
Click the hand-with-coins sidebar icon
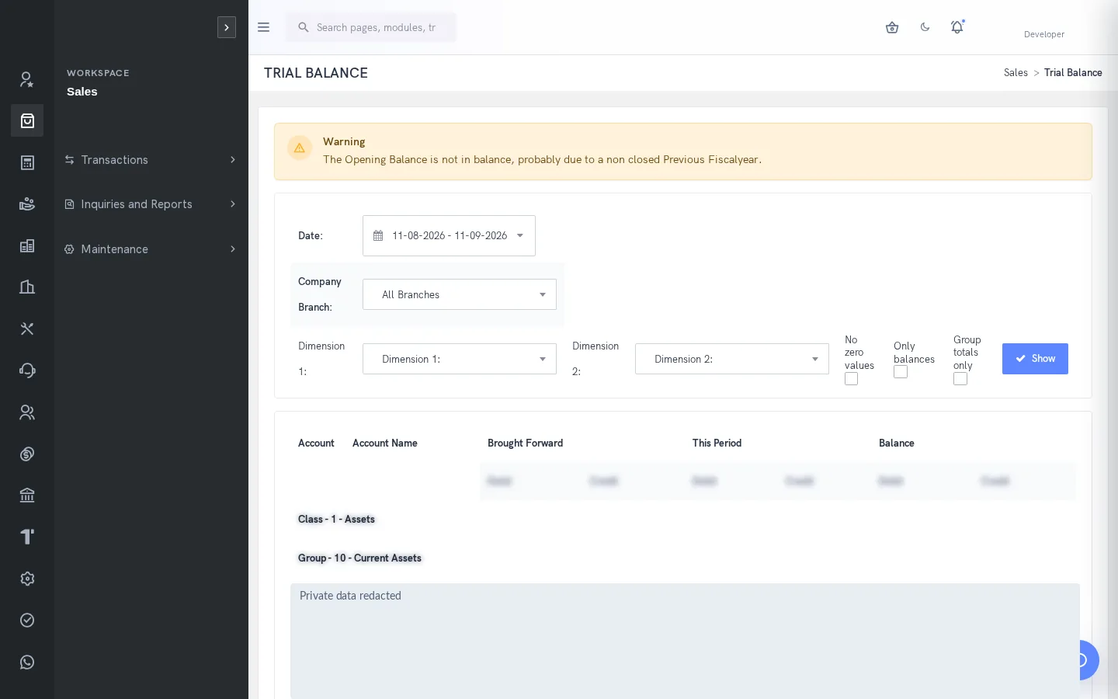[27, 204]
